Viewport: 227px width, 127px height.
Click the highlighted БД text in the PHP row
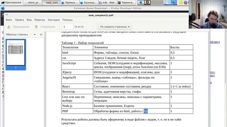(x=146, y=111)
